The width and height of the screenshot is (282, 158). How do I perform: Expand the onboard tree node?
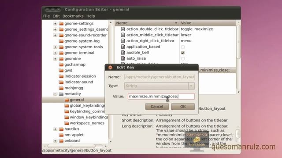pyautogui.click(x=55, y=140)
